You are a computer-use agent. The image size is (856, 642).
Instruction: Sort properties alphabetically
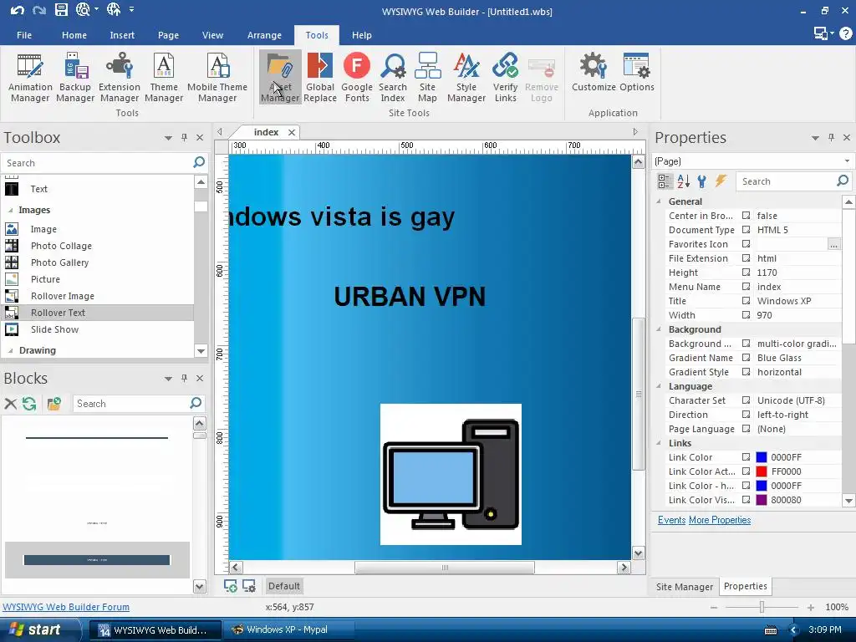coord(684,181)
